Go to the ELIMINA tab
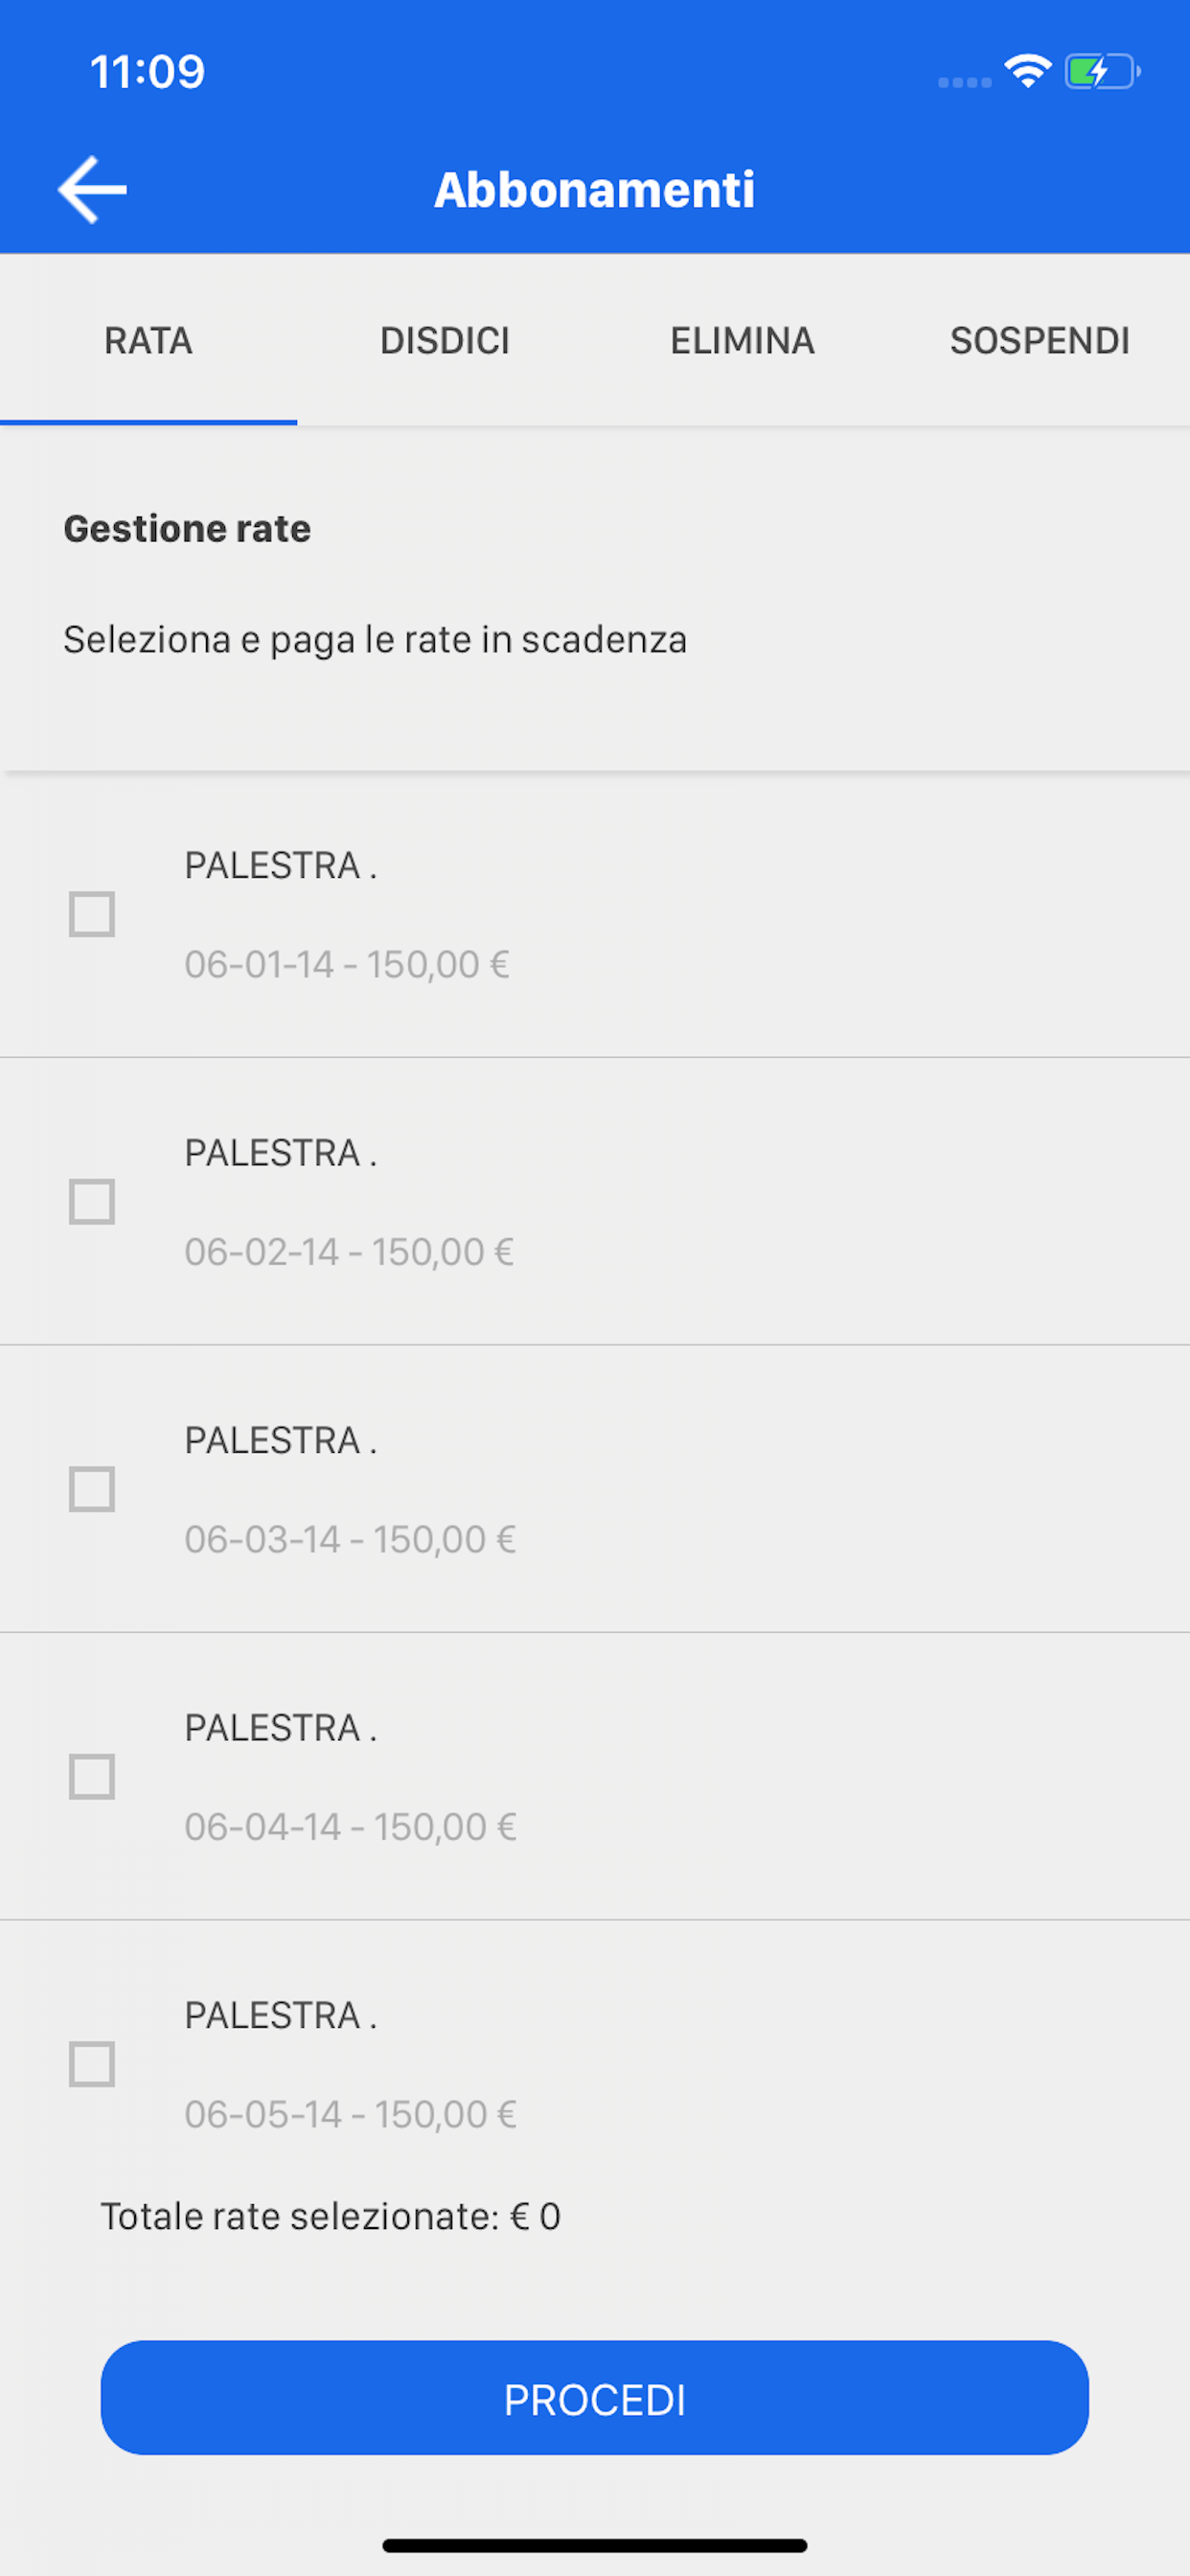This screenshot has height=2576, width=1190. (742, 341)
